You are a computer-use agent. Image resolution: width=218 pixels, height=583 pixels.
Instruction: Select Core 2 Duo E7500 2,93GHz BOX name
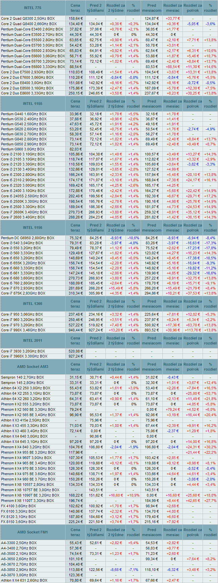click(x=27, y=72)
